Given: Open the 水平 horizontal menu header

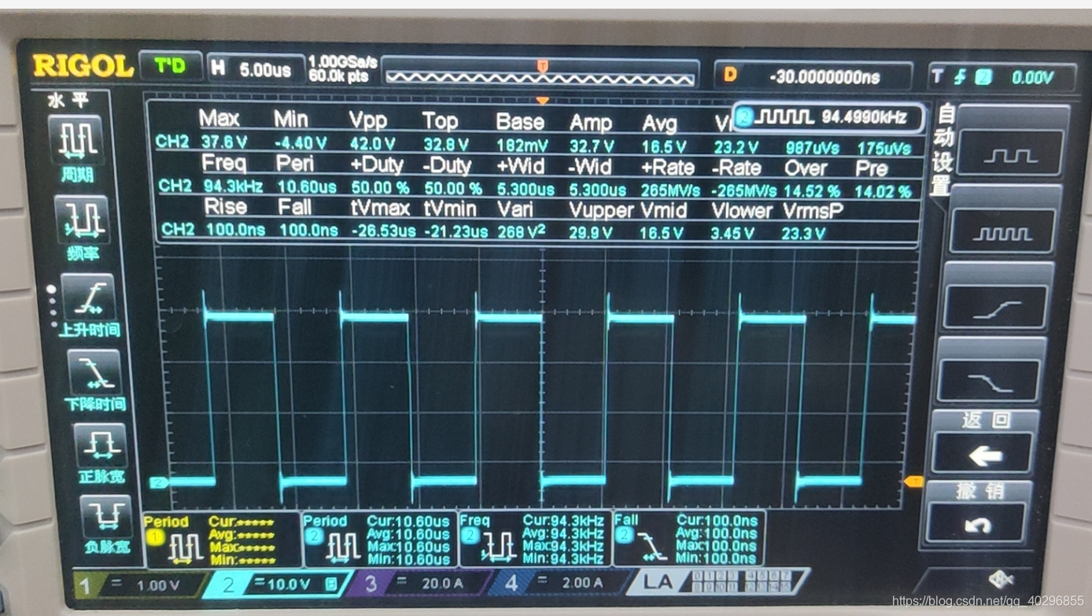Looking at the screenshot, I should tap(68, 100).
